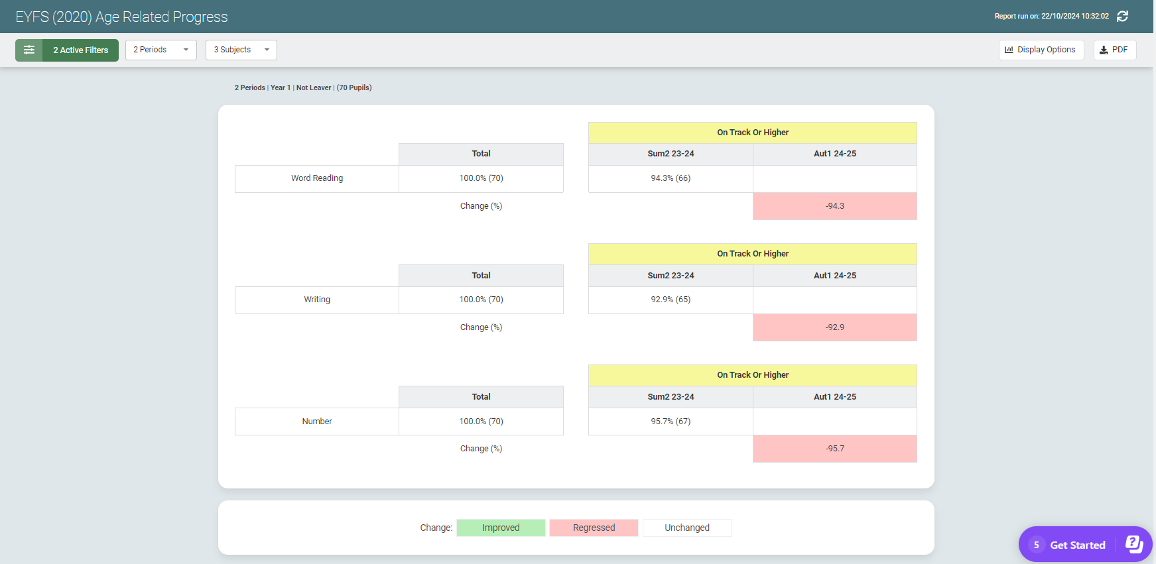The height and width of the screenshot is (564, 1156).
Task: Click the Regressed pink legend swatch
Action: [594, 528]
